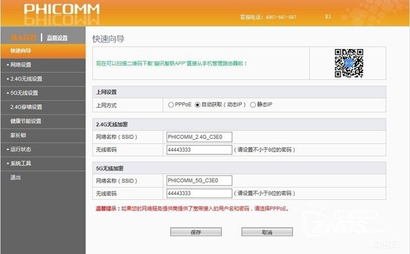
Task: Click the 2.4G 无线密码 input field
Action: (199, 150)
